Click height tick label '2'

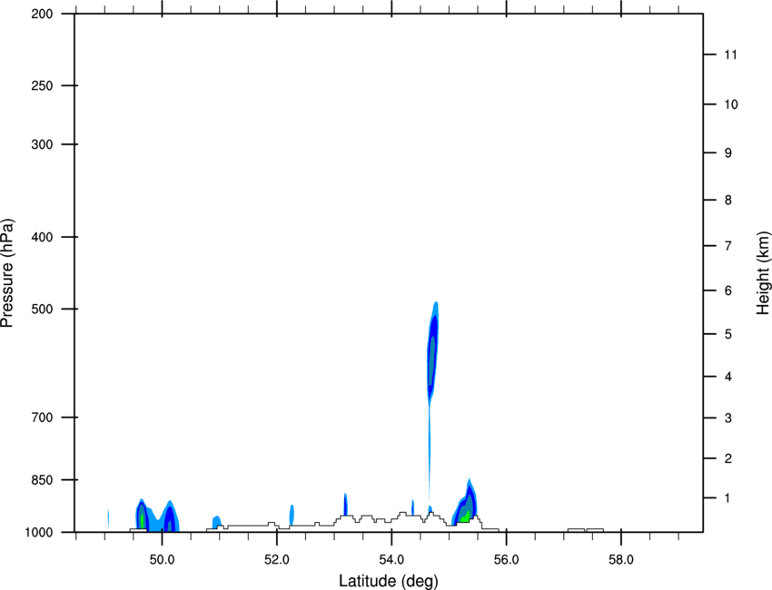(x=728, y=458)
